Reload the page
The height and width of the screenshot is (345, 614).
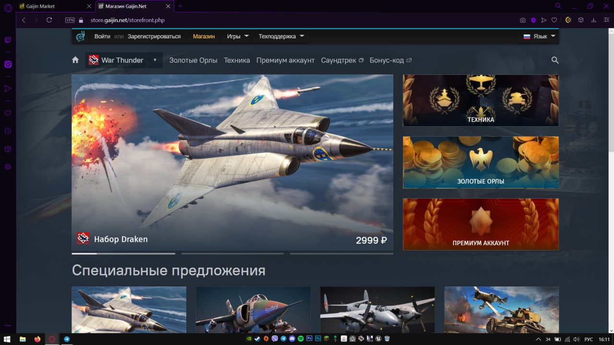point(49,20)
